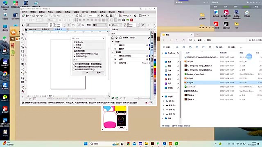Select the Ellipse tool
Viewport: 262px width, 147px height.
tap(23, 56)
